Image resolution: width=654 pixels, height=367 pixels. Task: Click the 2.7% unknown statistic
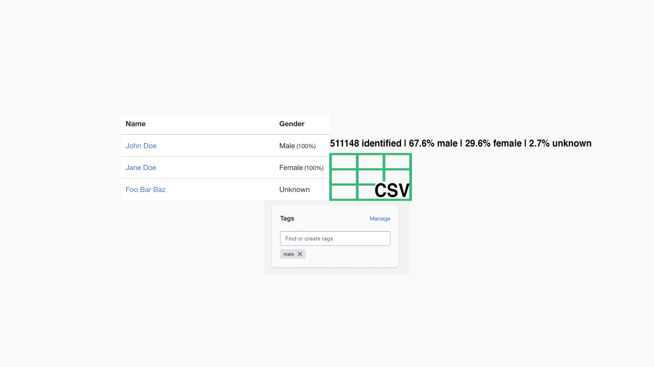[x=560, y=144]
